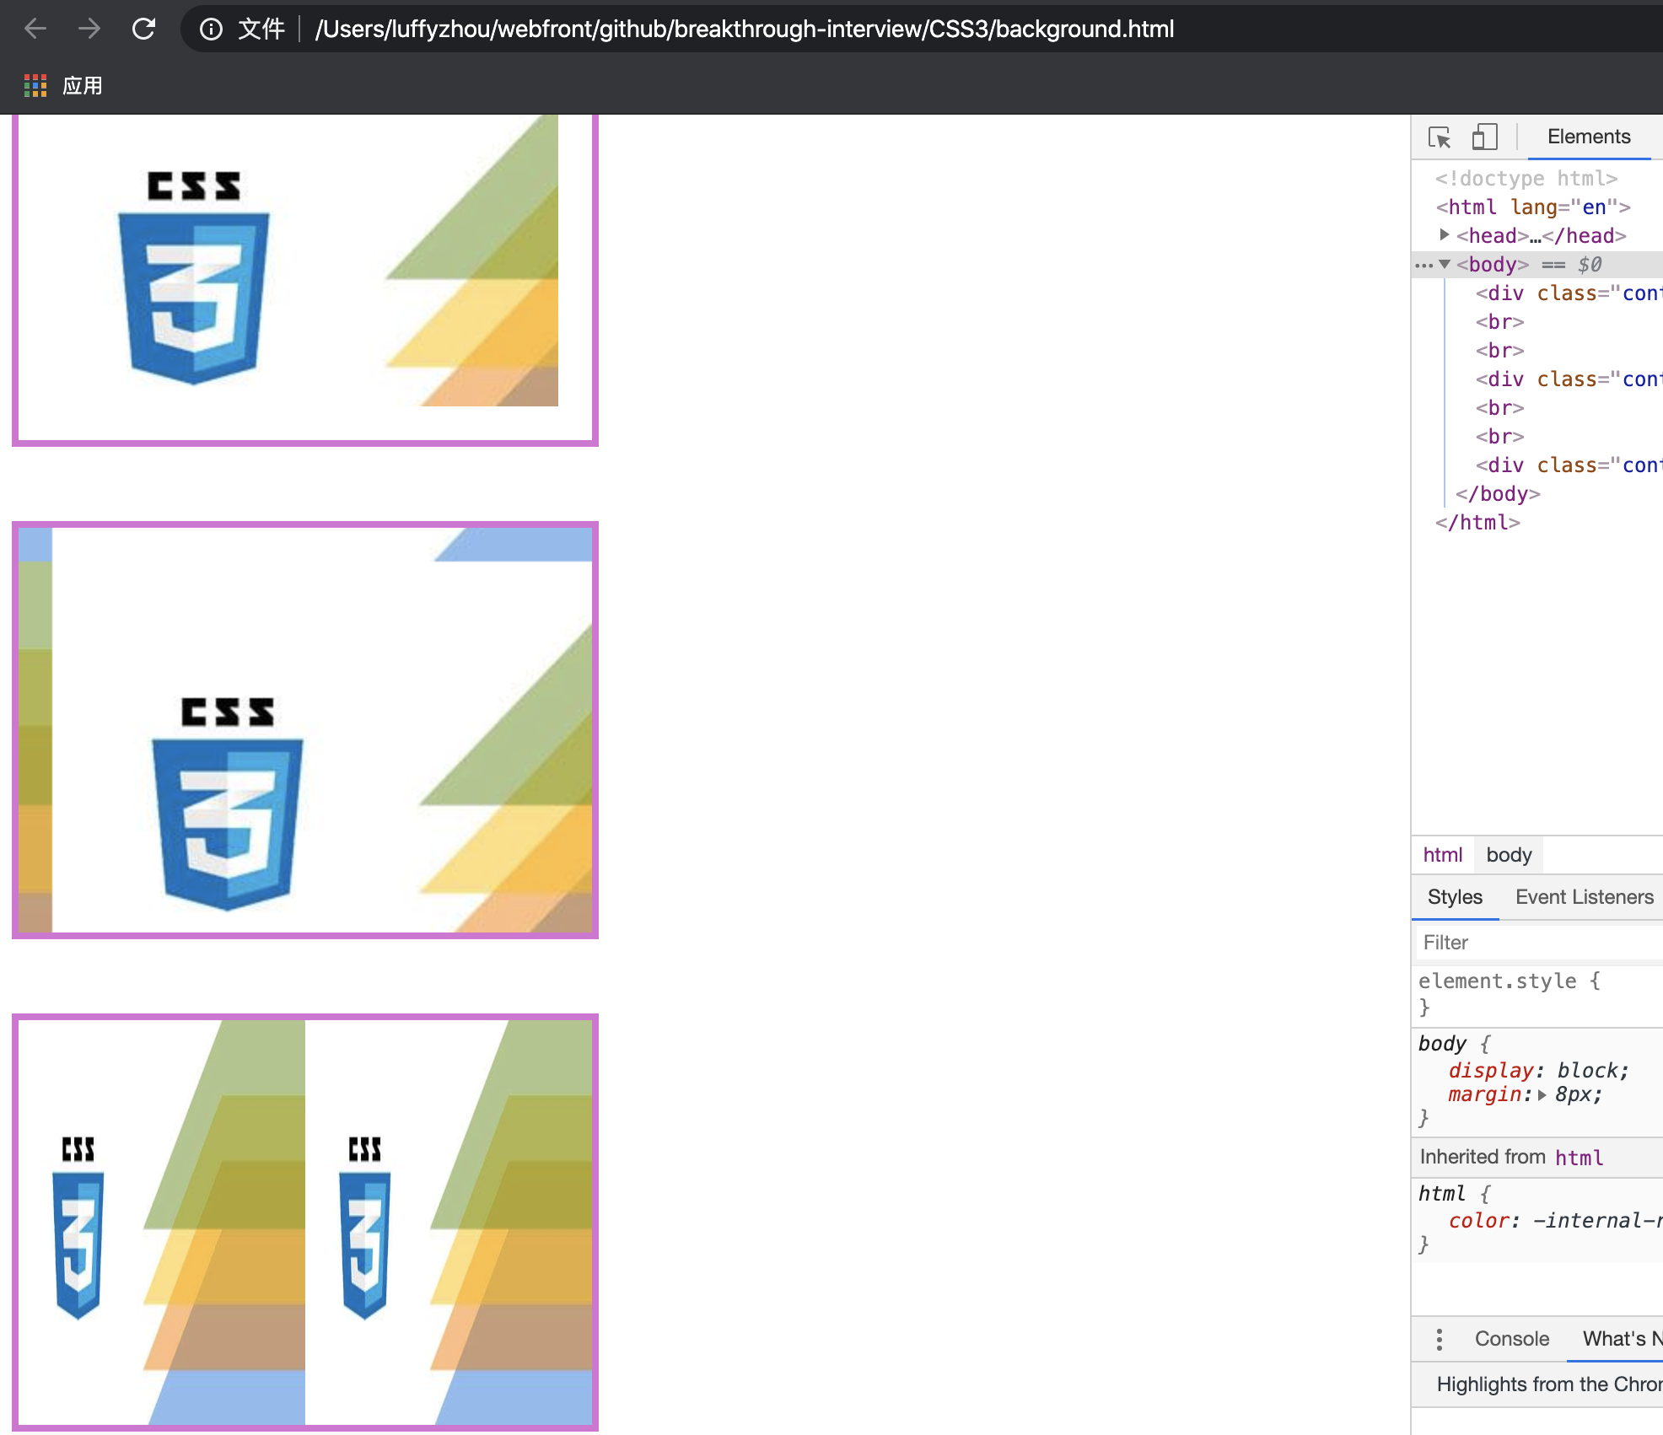This screenshot has width=1663, height=1435.
Task: Activate the inspect element picker icon
Action: [1440, 137]
